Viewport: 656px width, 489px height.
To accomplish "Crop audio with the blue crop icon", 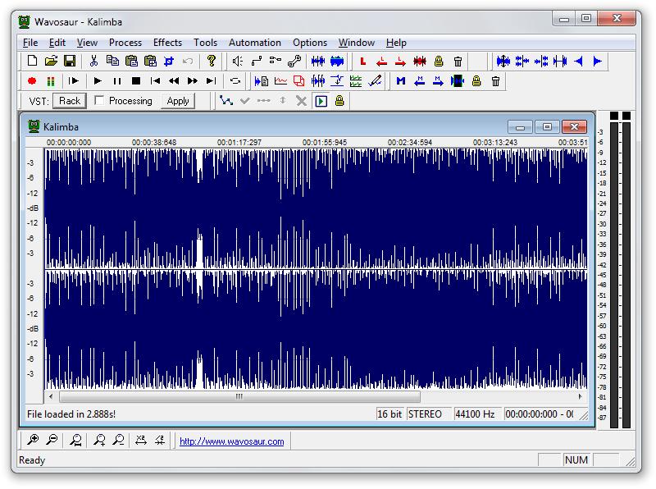I will point(169,61).
